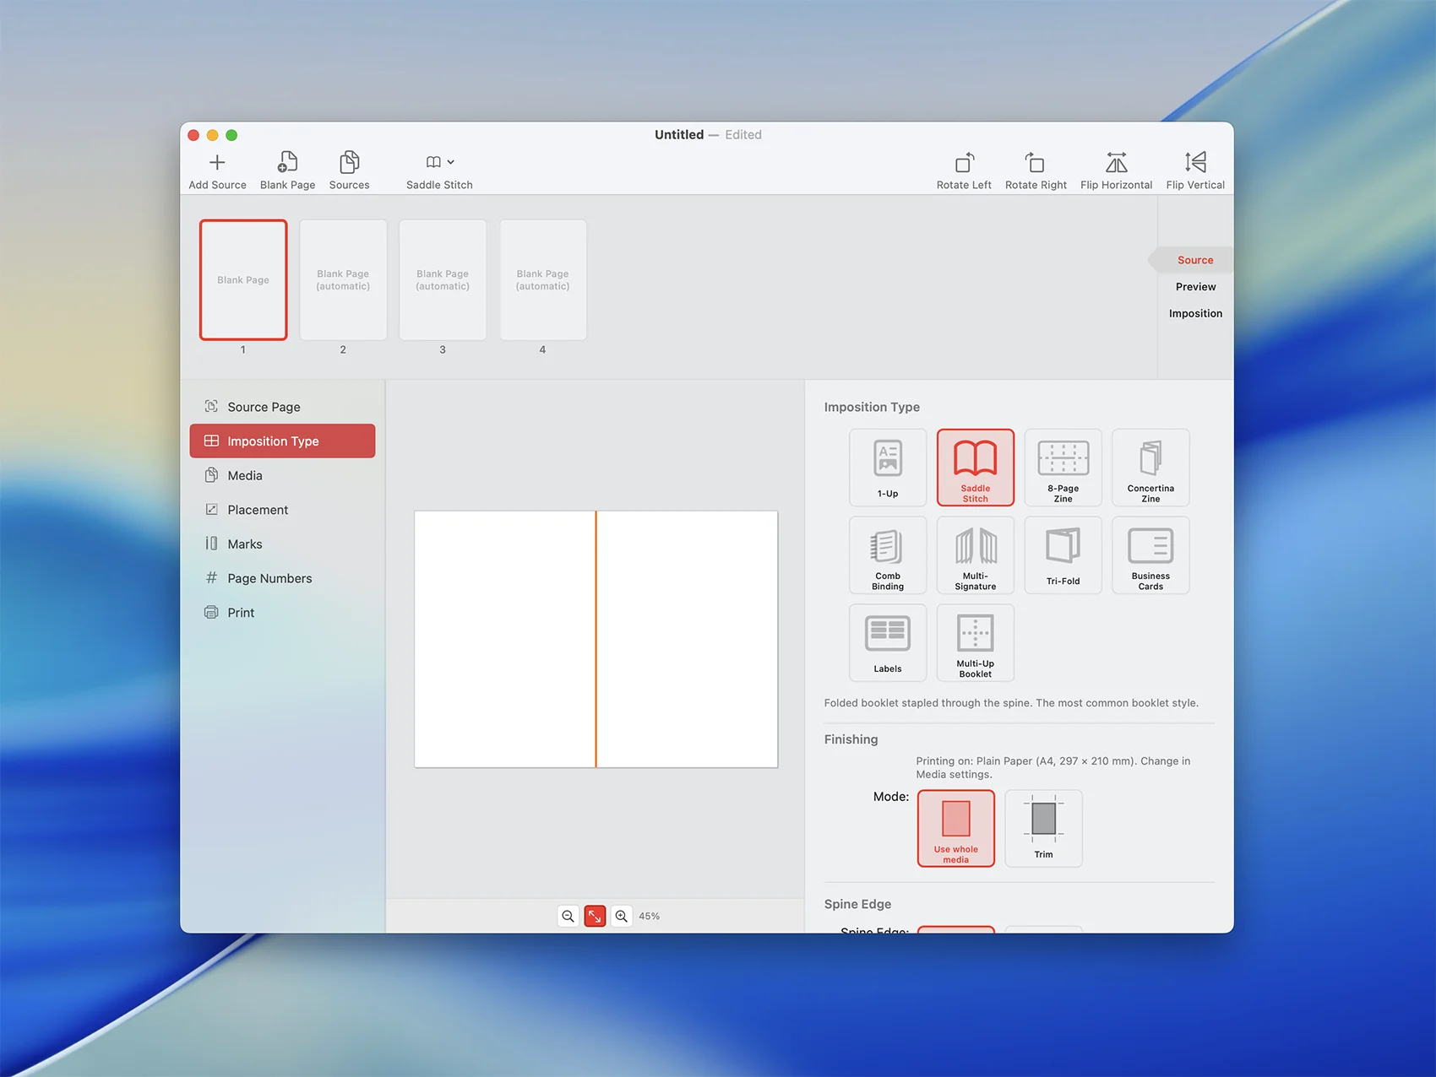Click the Rotate Left icon
This screenshot has height=1077, width=1436.
pyautogui.click(x=964, y=163)
